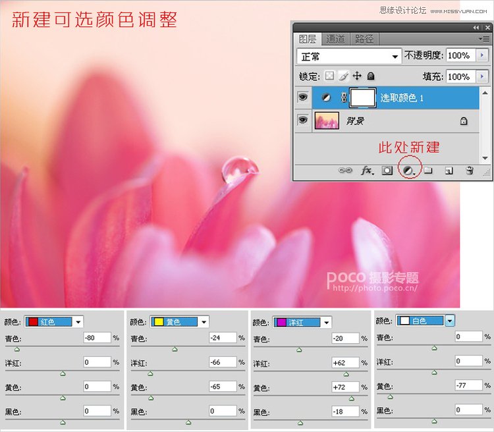Image resolution: width=494 pixels, height=432 pixels.
Task: Click the delete layer trash icon
Action: coord(470,171)
